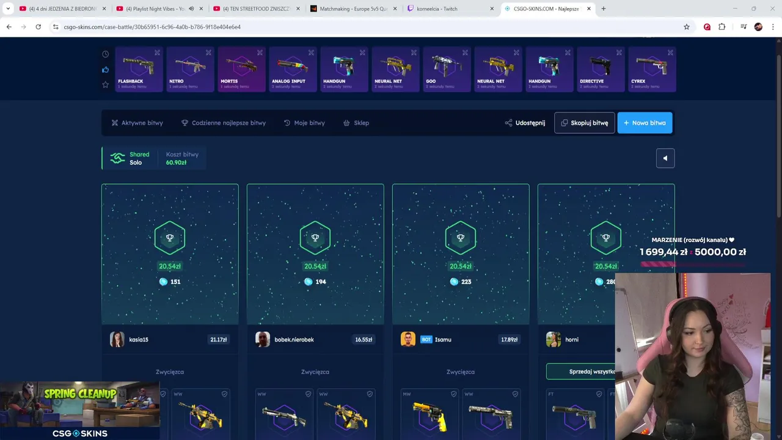Image resolution: width=782 pixels, height=440 pixels.
Task: Click crossed-swords icon on CYREX card
Action: pos(670,53)
